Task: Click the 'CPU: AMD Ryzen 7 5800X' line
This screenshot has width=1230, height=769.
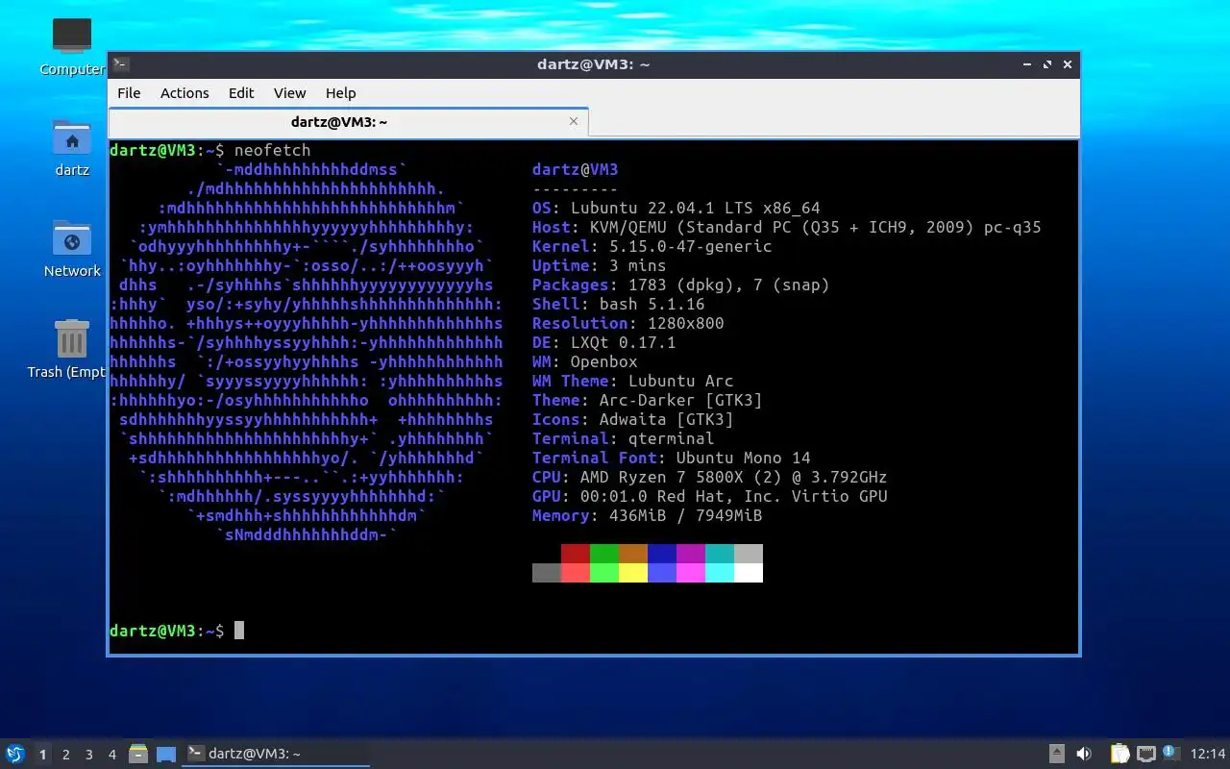Action: click(710, 477)
